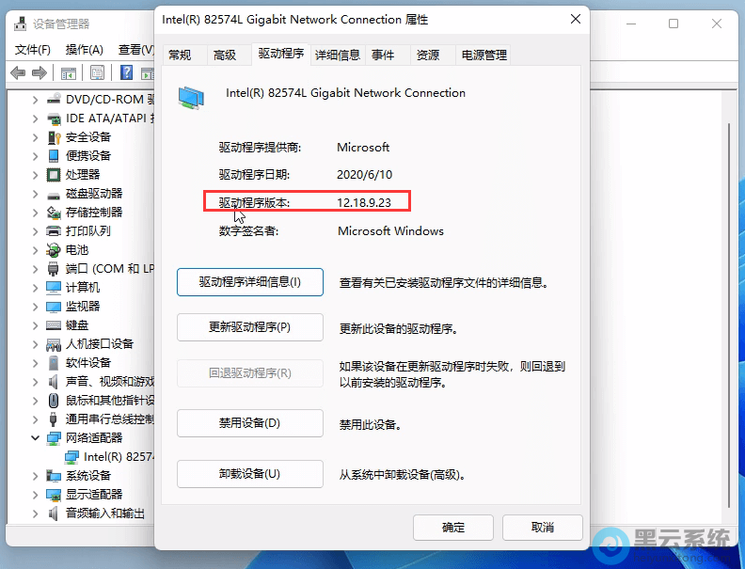Click the forward arrow toolbar icon
Viewport: 745px width, 569px height.
[40, 73]
